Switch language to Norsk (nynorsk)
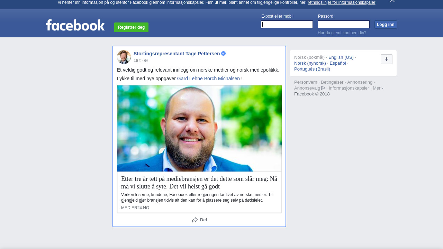The width and height of the screenshot is (443, 249). coord(310,63)
